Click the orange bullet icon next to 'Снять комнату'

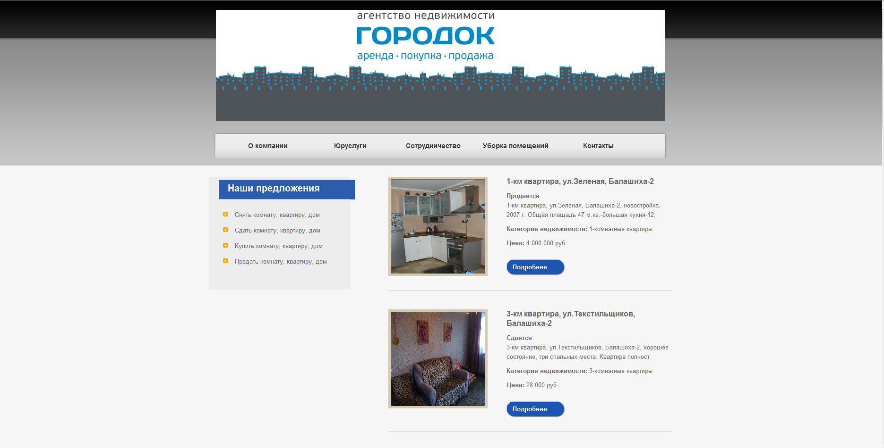(x=225, y=214)
